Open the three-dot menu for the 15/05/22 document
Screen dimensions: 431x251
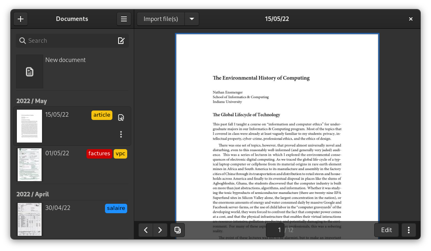(x=121, y=134)
